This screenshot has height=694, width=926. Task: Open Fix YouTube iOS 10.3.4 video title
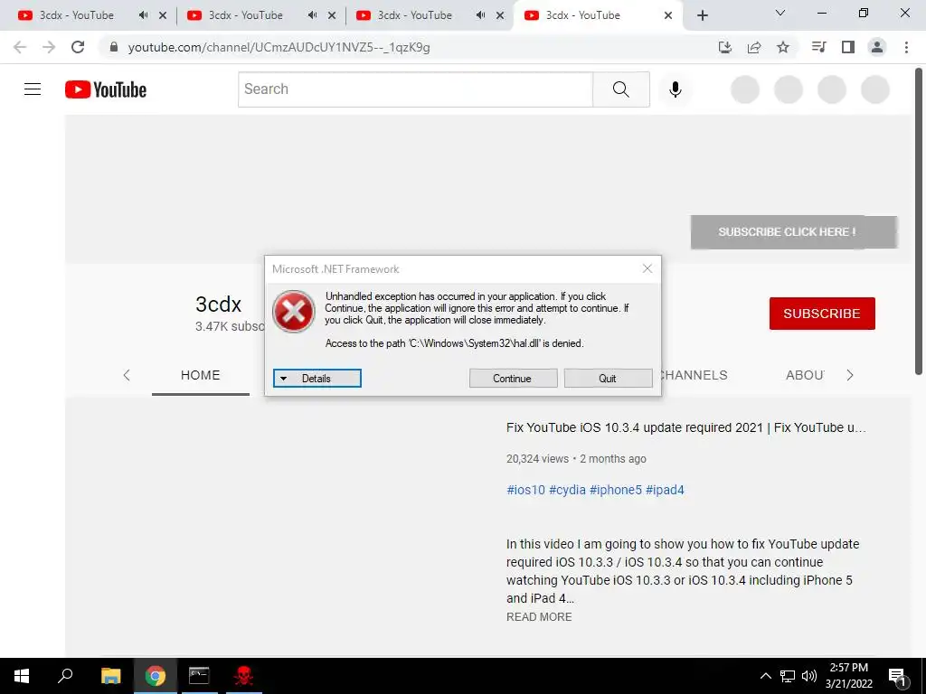click(x=686, y=427)
